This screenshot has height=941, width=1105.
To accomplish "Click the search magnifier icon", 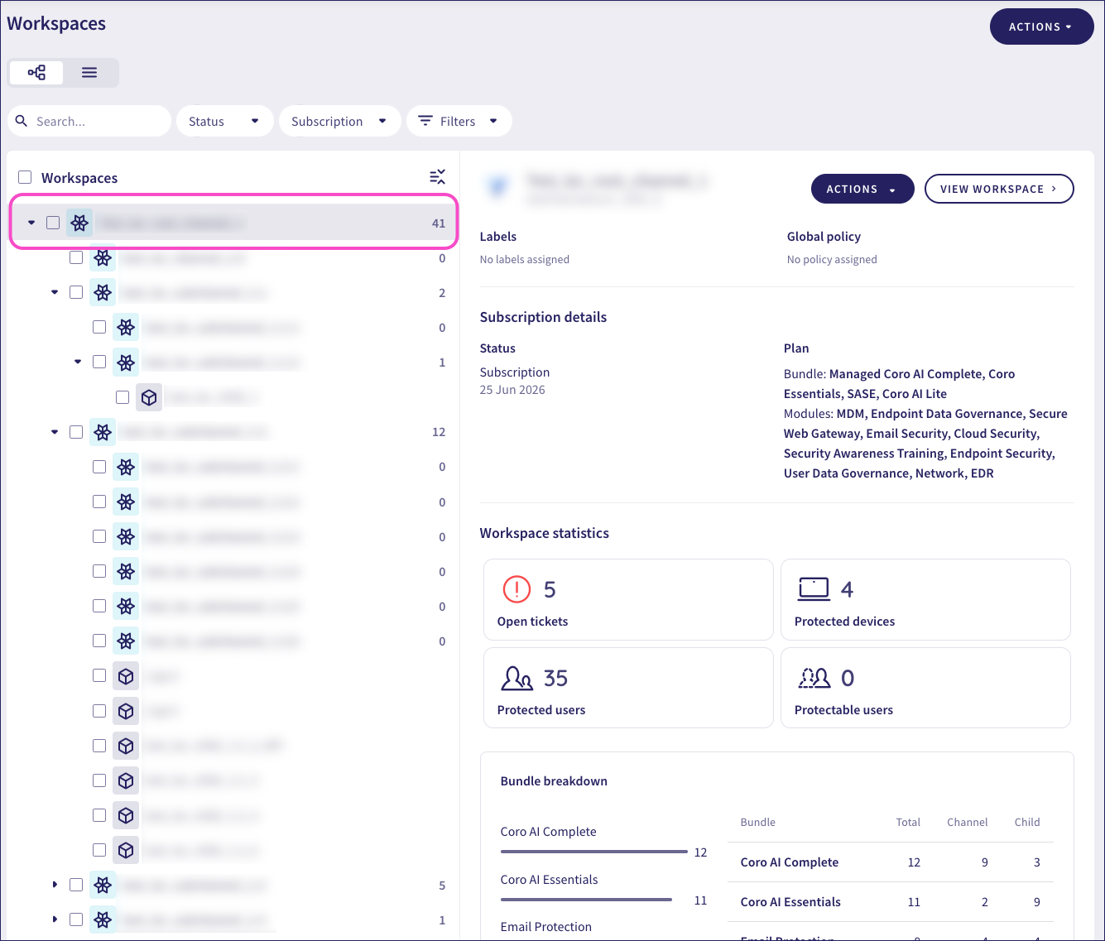I will pos(22,121).
